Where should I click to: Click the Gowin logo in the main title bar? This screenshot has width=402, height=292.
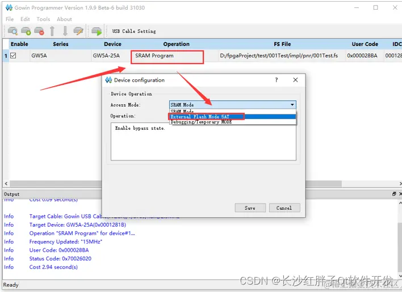tap(9, 8)
